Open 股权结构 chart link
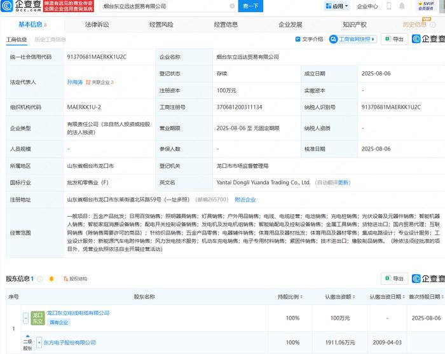445x354 pixels. click(75, 279)
